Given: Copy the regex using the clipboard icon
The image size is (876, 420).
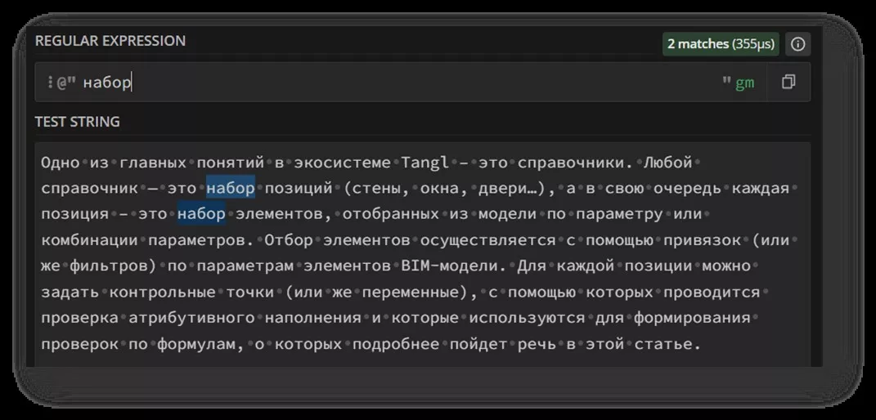Looking at the screenshot, I should tap(788, 83).
